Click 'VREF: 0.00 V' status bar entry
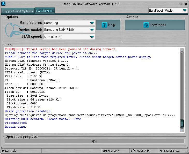The width and height of the screenshot is (189, 154). click(111, 151)
